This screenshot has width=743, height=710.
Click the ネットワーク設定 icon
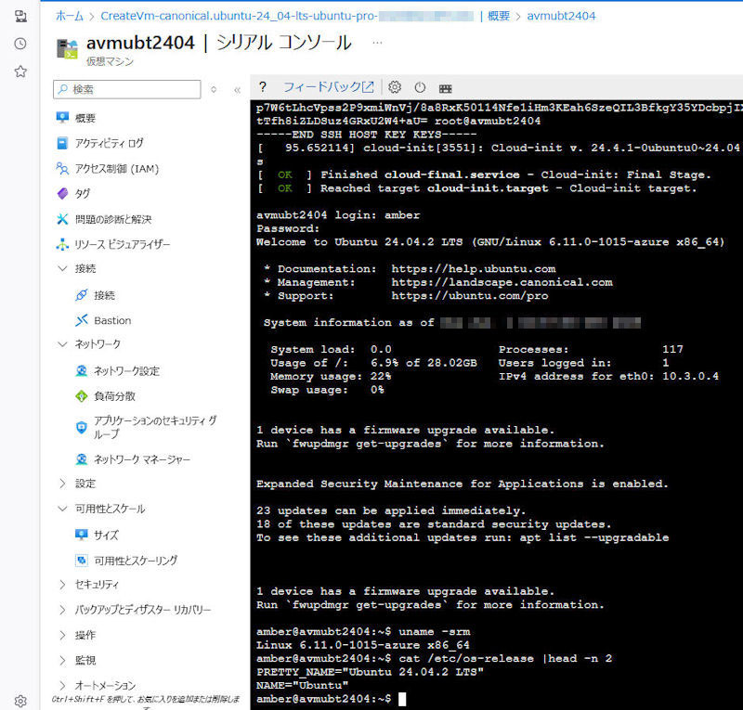[x=82, y=371]
